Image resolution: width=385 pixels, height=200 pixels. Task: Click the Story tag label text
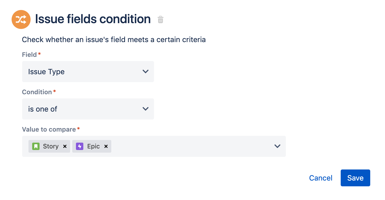(51, 146)
